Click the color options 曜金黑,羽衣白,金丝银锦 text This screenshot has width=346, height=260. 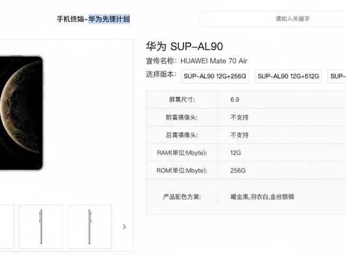coord(262,197)
